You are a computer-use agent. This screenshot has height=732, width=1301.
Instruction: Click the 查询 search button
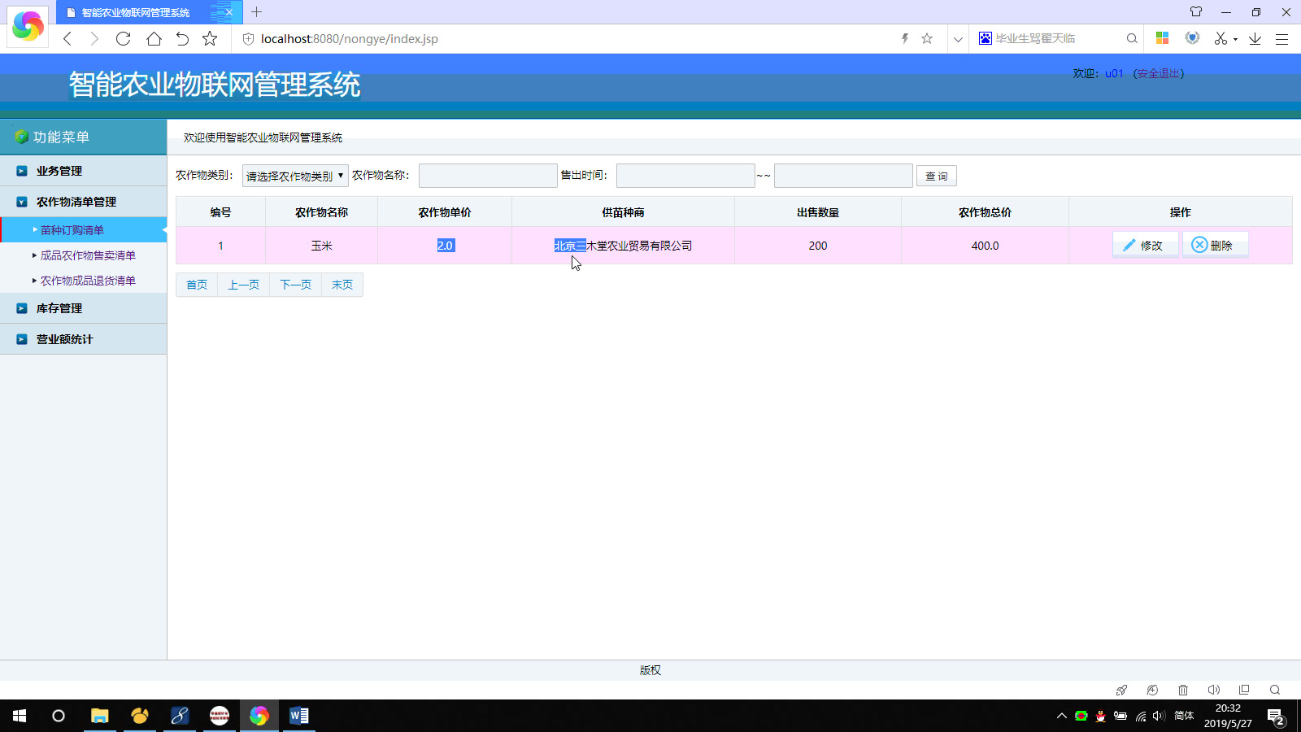coord(936,175)
